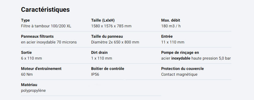
Task: Select the Max. débit label
Action: [171, 20]
